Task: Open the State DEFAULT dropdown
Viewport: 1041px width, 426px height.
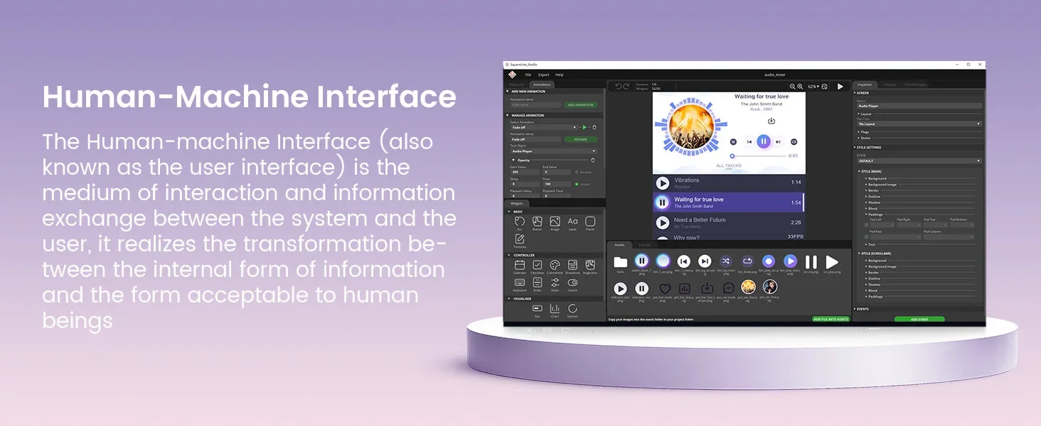Action: pyautogui.click(x=919, y=161)
